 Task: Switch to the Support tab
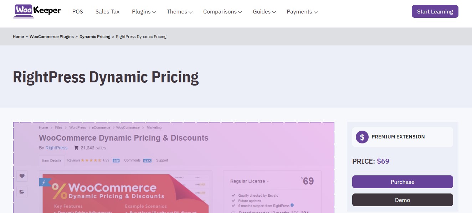click(x=162, y=160)
